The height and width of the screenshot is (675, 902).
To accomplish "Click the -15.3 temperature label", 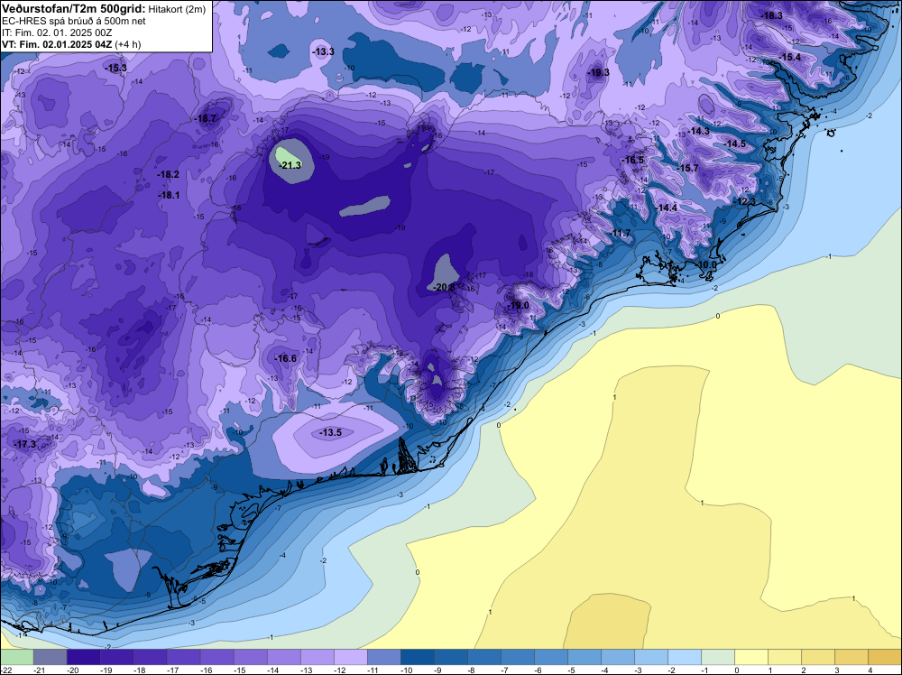I will 115,68.
